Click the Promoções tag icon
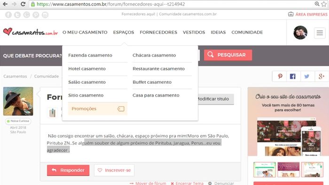 click(x=121, y=109)
